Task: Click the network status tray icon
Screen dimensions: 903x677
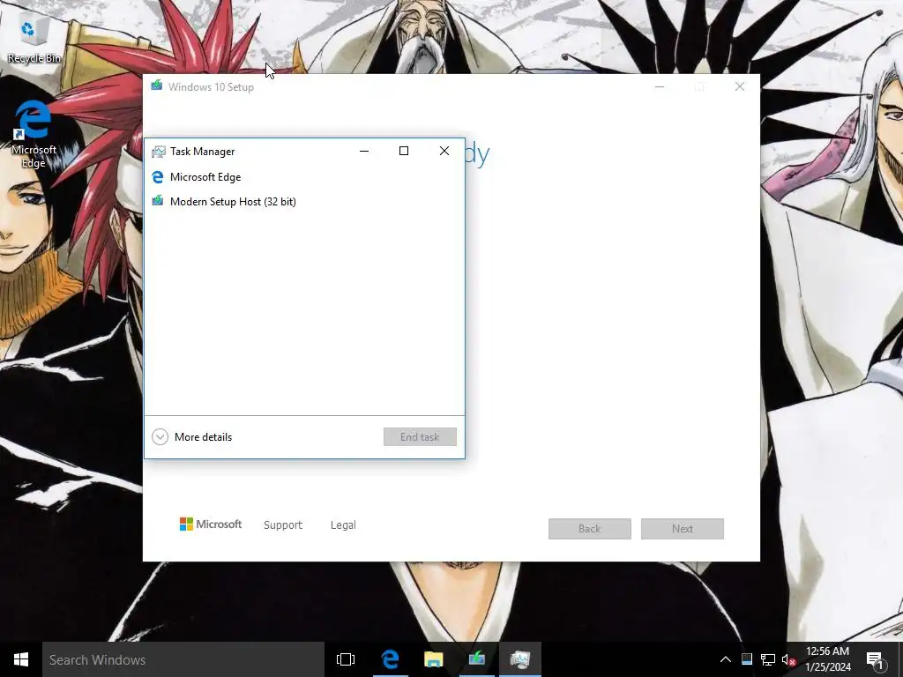Action: point(768,659)
